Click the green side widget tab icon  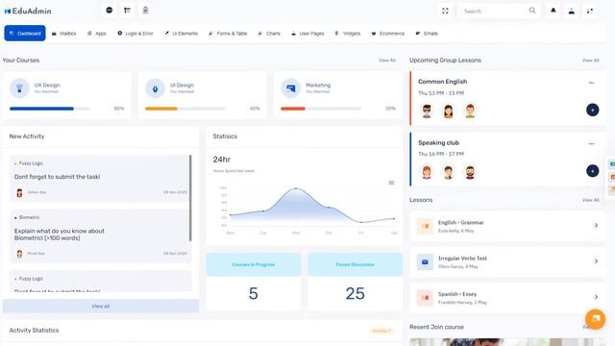coord(612,164)
